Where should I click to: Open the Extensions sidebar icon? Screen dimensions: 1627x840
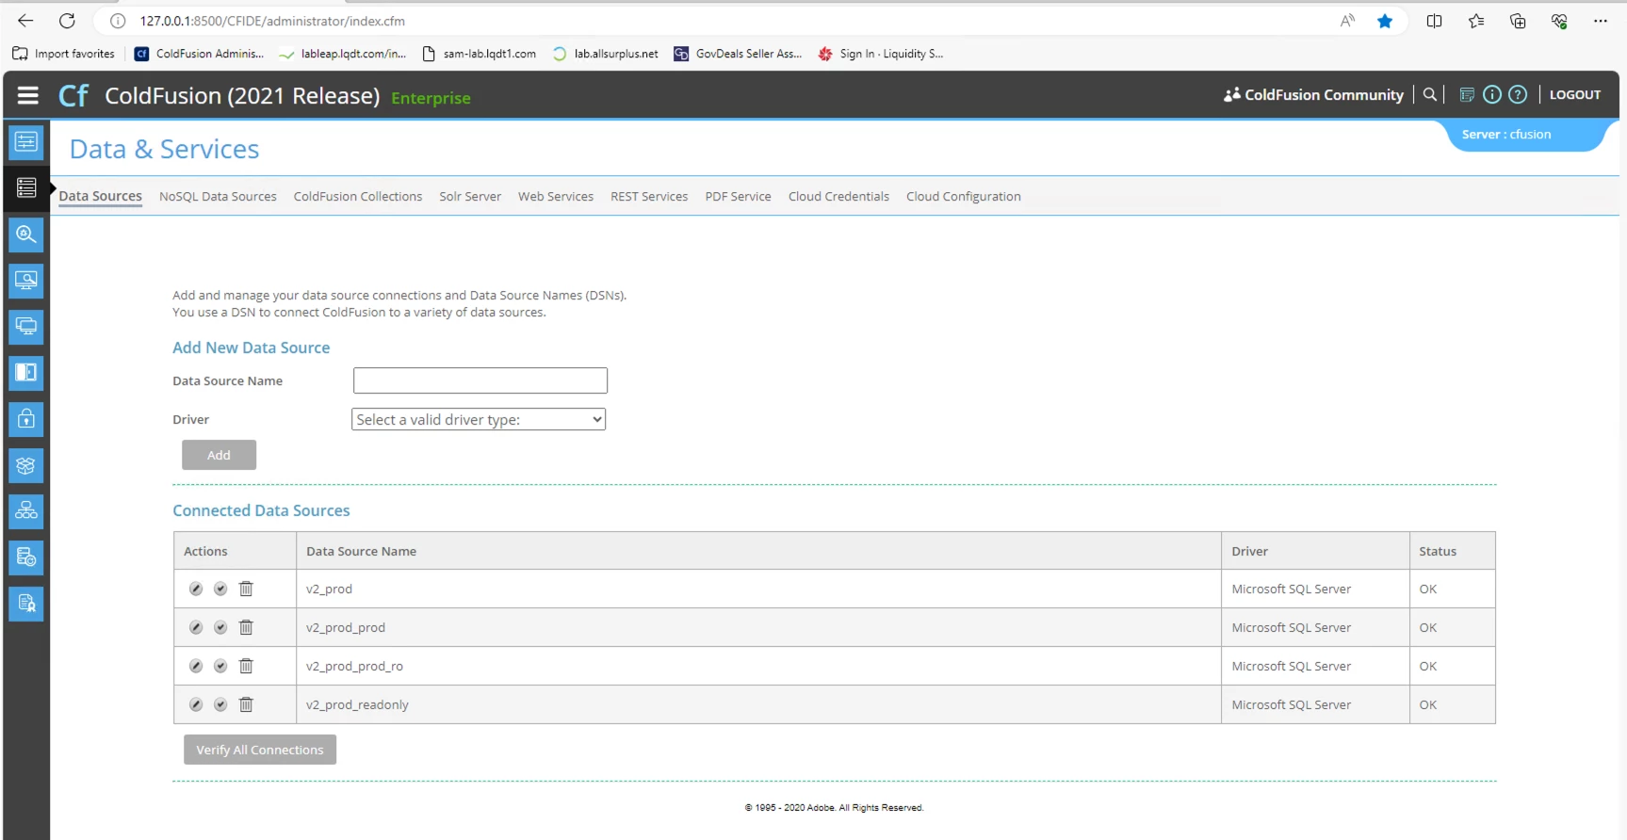[x=26, y=327]
